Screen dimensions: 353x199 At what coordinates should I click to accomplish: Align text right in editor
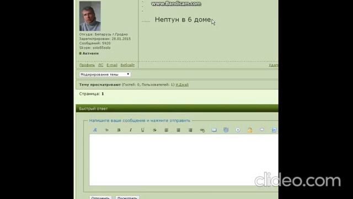[x=190, y=130]
